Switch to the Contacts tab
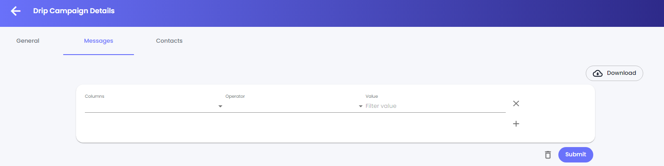The width and height of the screenshot is (664, 166). [x=169, y=41]
